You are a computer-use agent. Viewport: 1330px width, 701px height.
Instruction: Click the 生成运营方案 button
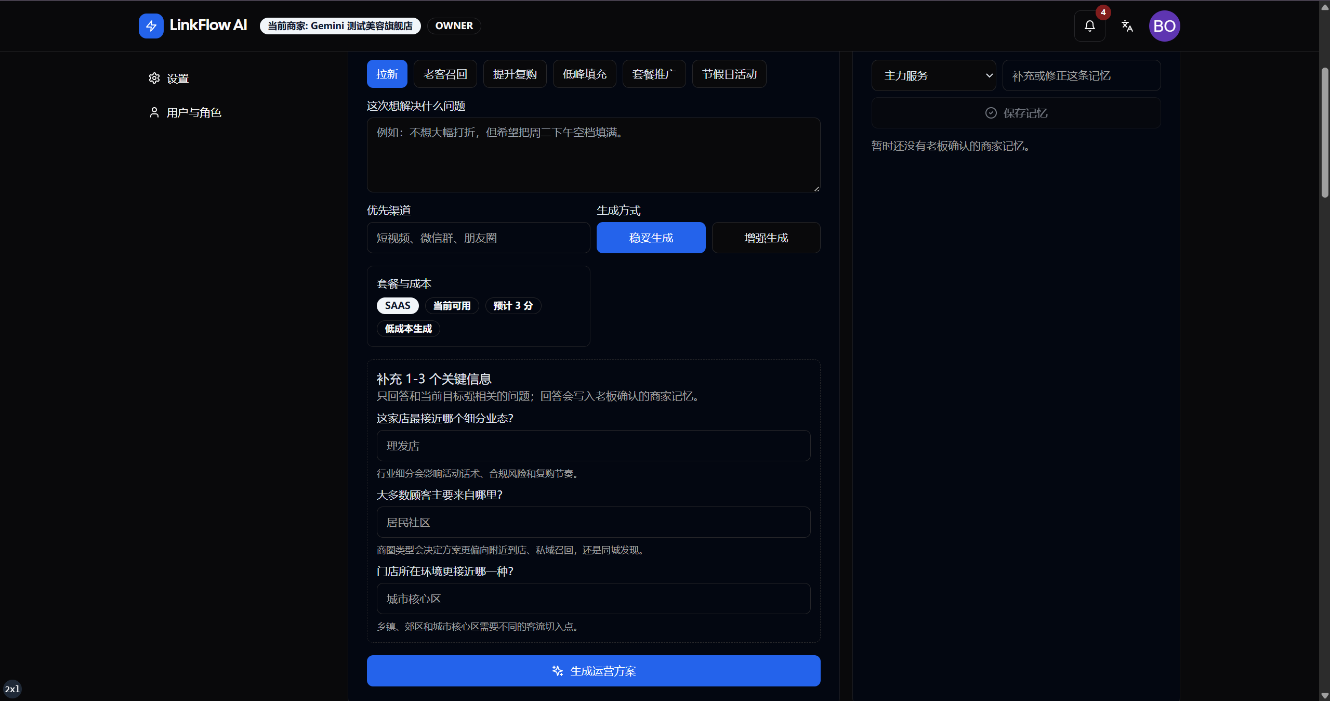tap(594, 671)
